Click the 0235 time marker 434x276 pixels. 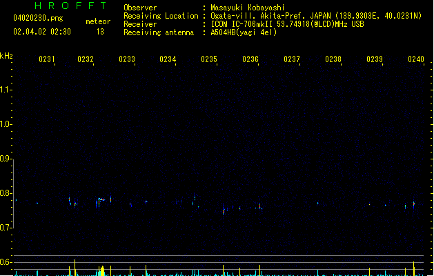coord(209,59)
